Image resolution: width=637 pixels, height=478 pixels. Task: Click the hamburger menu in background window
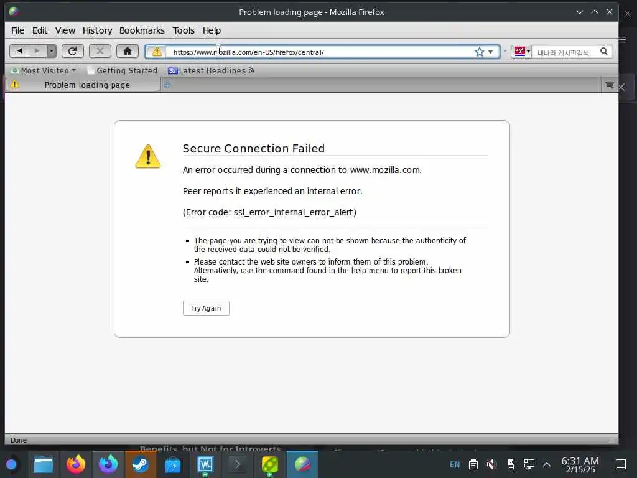(x=623, y=39)
